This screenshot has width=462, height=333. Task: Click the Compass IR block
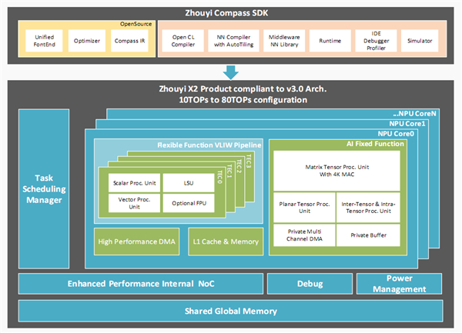(x=129, y=41)
